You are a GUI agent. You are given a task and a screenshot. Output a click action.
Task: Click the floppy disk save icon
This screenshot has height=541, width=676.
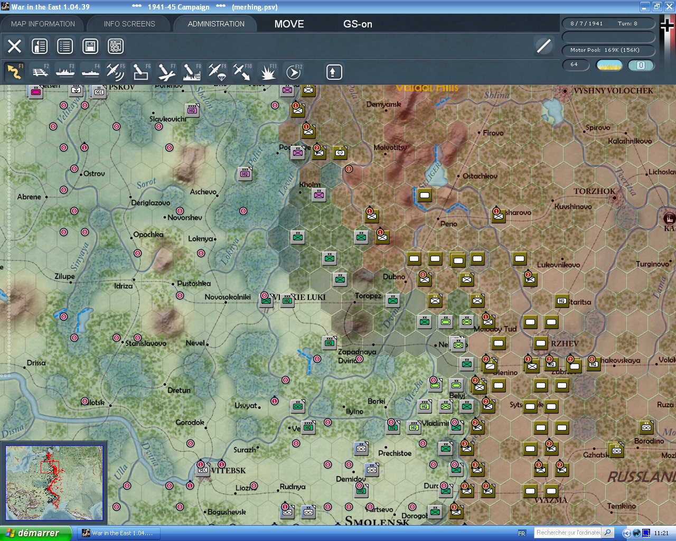pos(90,46)
